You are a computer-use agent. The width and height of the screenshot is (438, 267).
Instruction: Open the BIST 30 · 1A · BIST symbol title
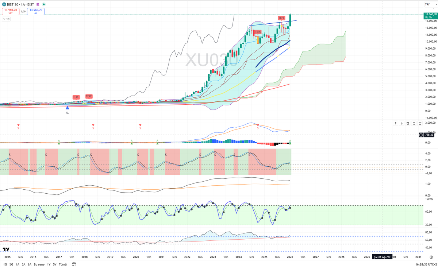20,4
